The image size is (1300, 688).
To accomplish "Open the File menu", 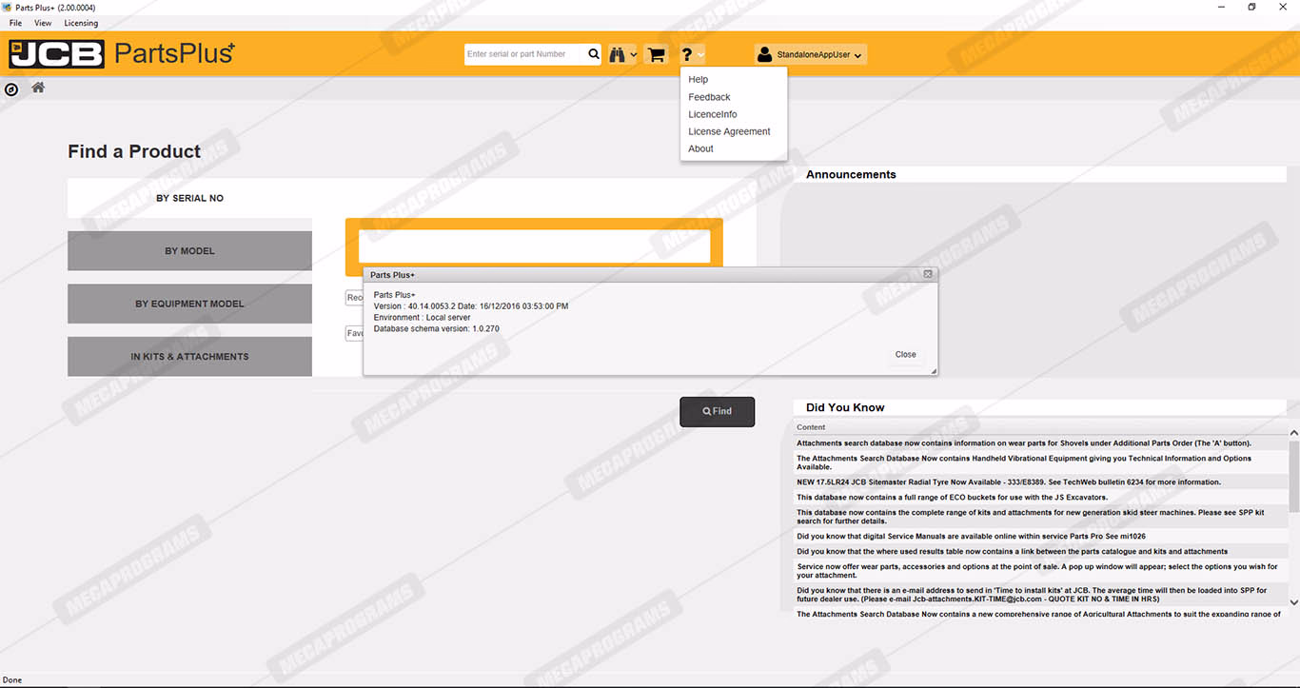I will click(x=16, y=23).
